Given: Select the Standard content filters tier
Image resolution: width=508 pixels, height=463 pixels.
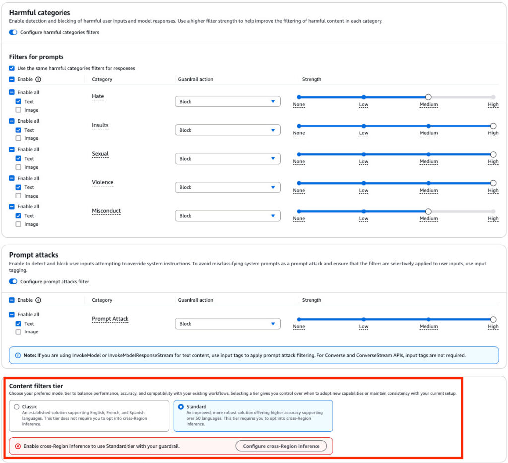Looking at the screenshot, I should [181, 407].
